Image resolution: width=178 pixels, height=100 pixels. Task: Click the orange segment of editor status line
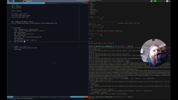coord(86,97)
